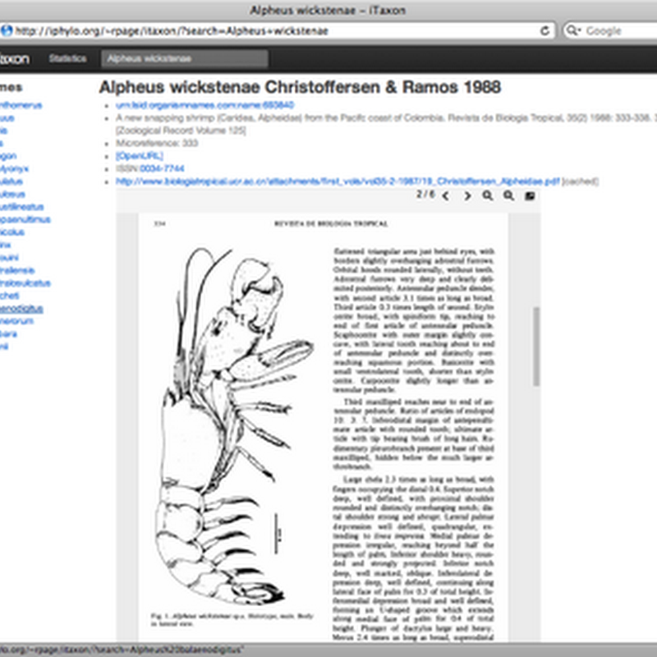Go to the next page in document viewer
The height and width of the screenshot is (657, 657).
pyautogui.click(x=467, y=195)
